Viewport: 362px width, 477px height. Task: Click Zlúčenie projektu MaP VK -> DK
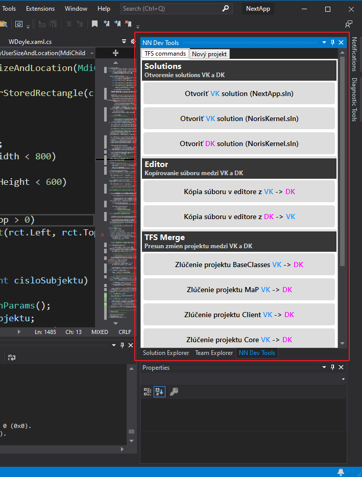(x=239, y=290)
